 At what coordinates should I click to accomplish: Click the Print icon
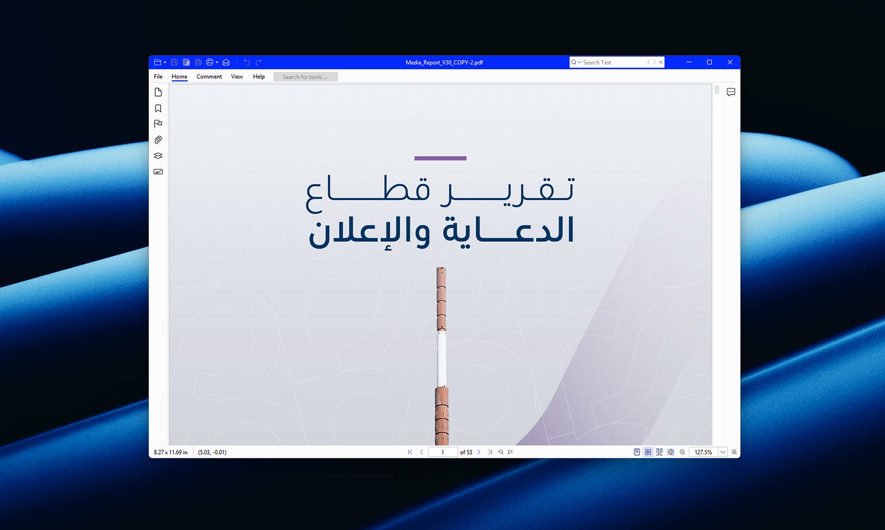tap(210, 62)
